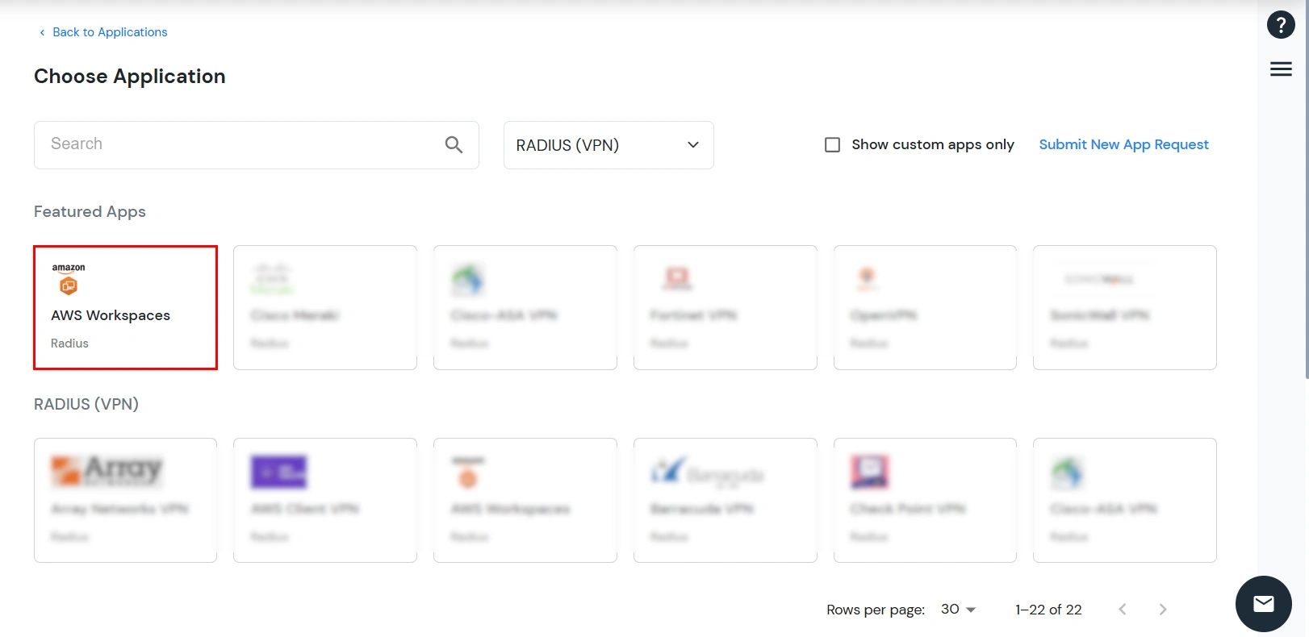Open the RADIUS (VPN) filter dropdown
Screen dimensions: 1309x637
coord(608,145)
